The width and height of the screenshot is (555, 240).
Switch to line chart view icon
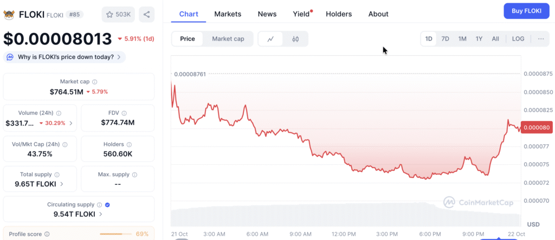point(270,39)
